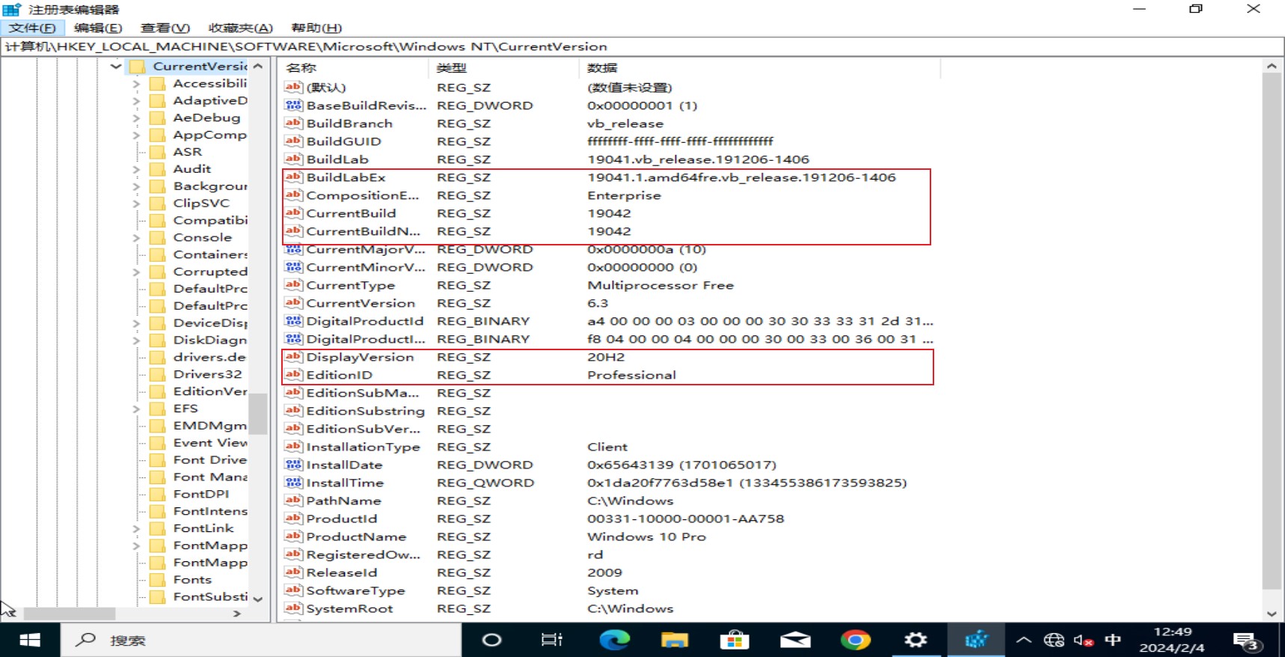Open the Windows Start menu
Image resolution: width=1285 pixels, height=657 pixels.
30,640
